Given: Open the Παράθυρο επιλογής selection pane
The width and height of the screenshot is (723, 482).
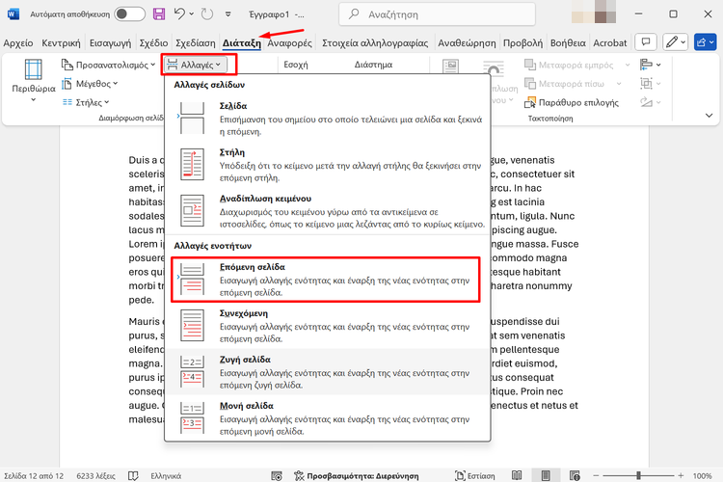Looking at the screenshot, I should 573,102.
